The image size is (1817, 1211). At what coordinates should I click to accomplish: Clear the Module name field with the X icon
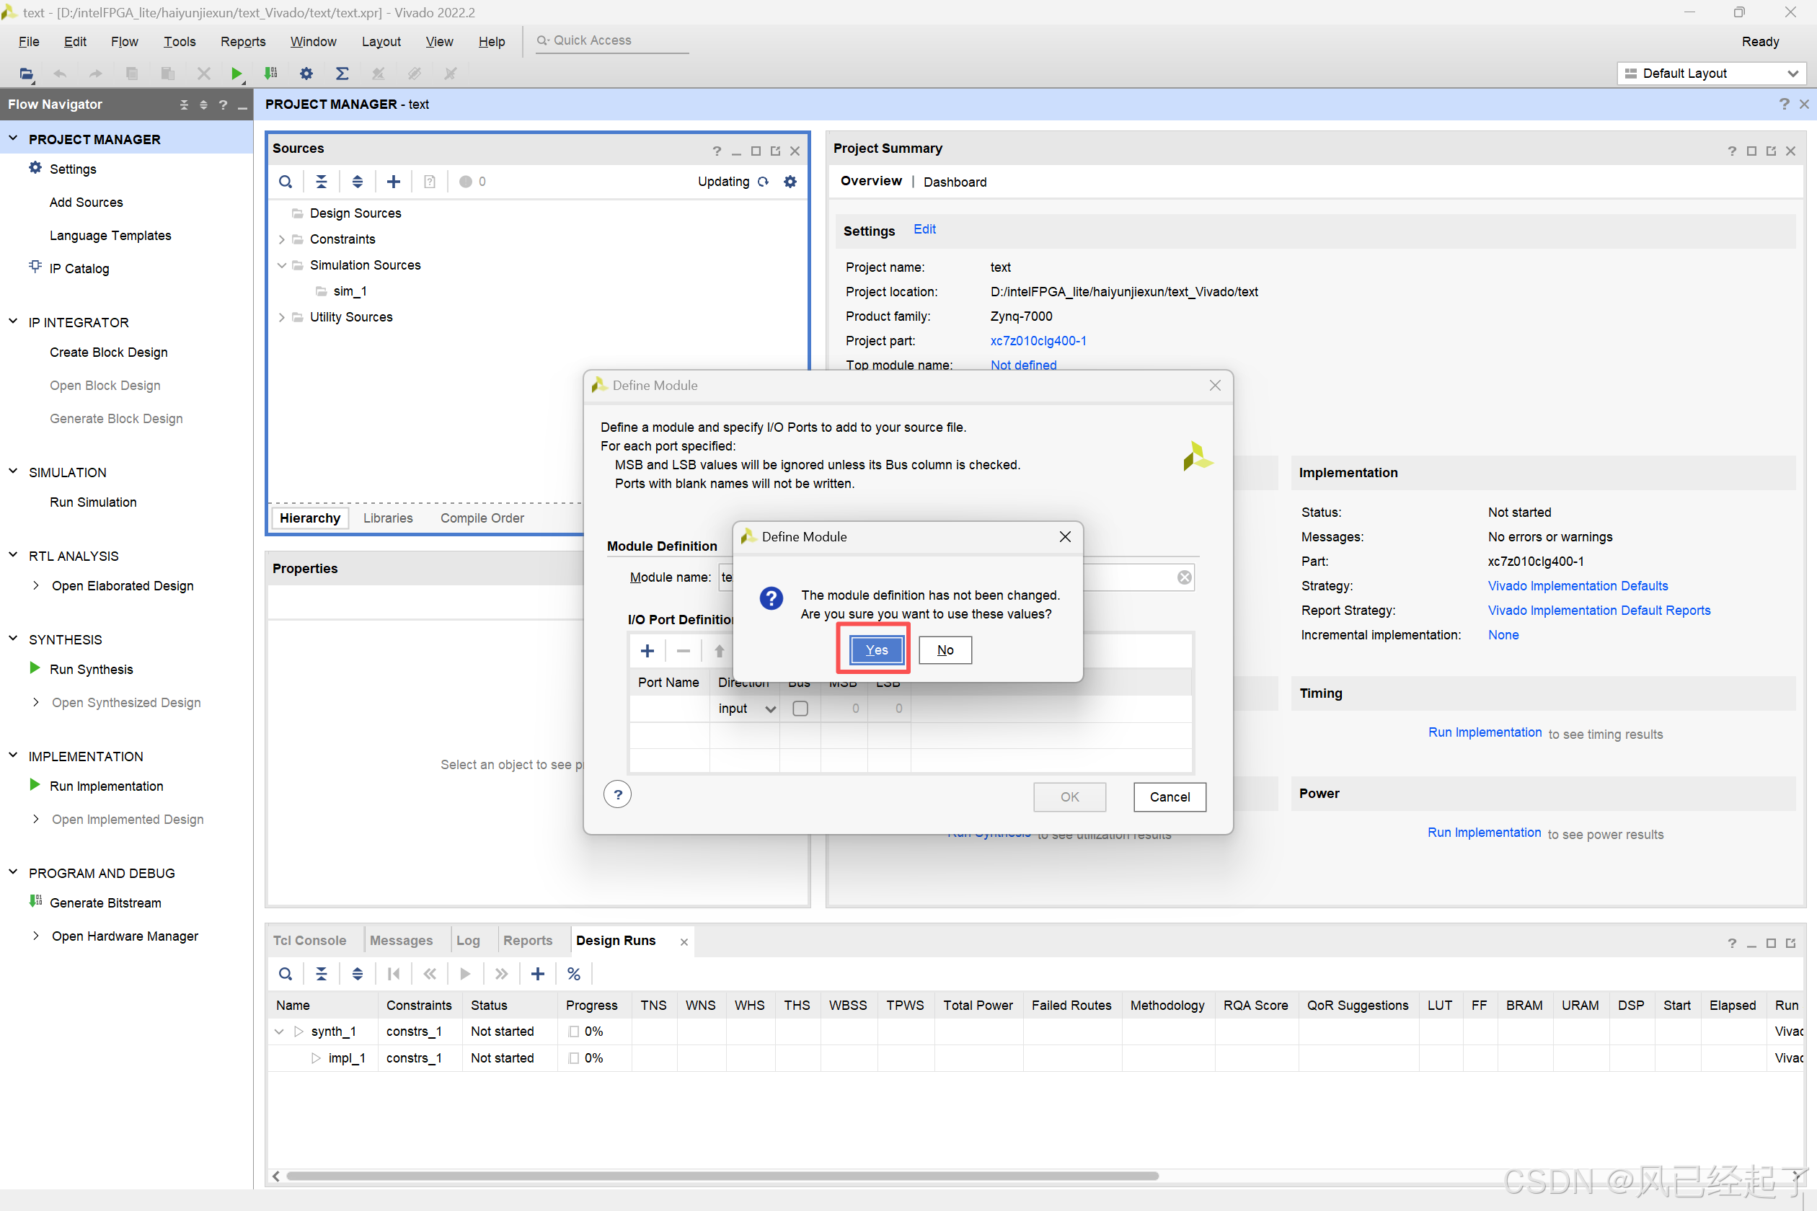(x=1183, y=577)
